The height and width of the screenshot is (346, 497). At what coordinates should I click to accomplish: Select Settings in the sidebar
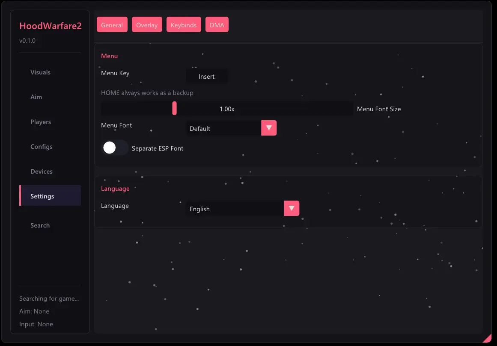[50, 196]
